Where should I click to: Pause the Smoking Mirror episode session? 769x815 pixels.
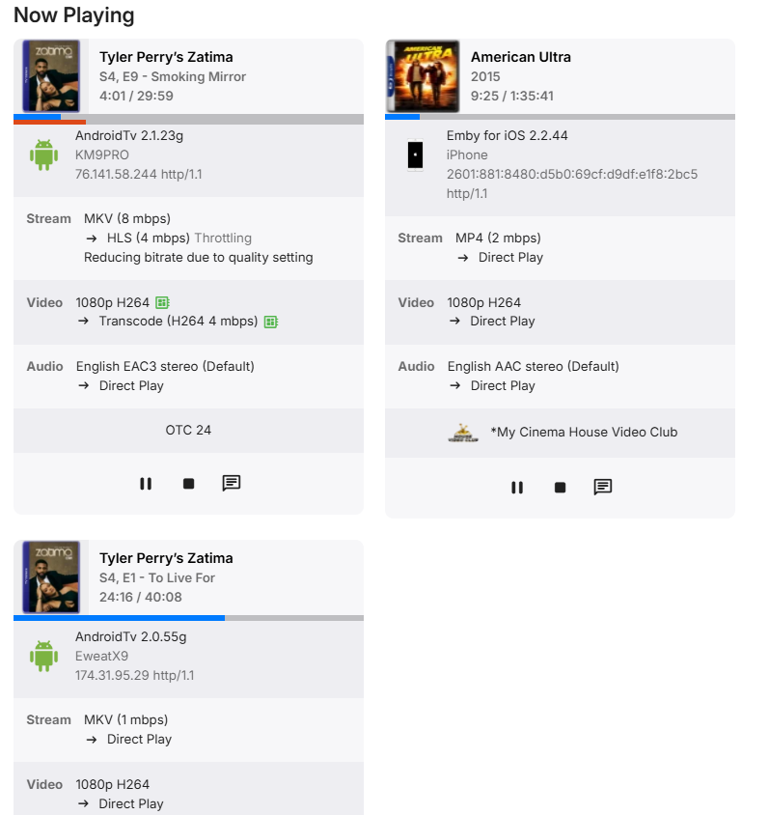tap(146, 484)
